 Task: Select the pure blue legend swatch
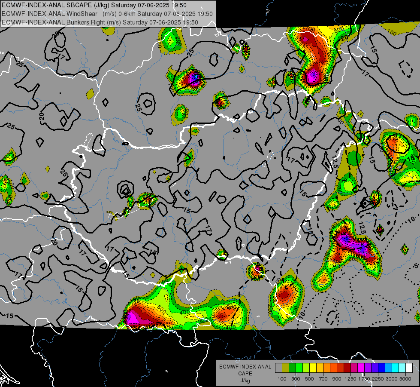click(382, 368)
